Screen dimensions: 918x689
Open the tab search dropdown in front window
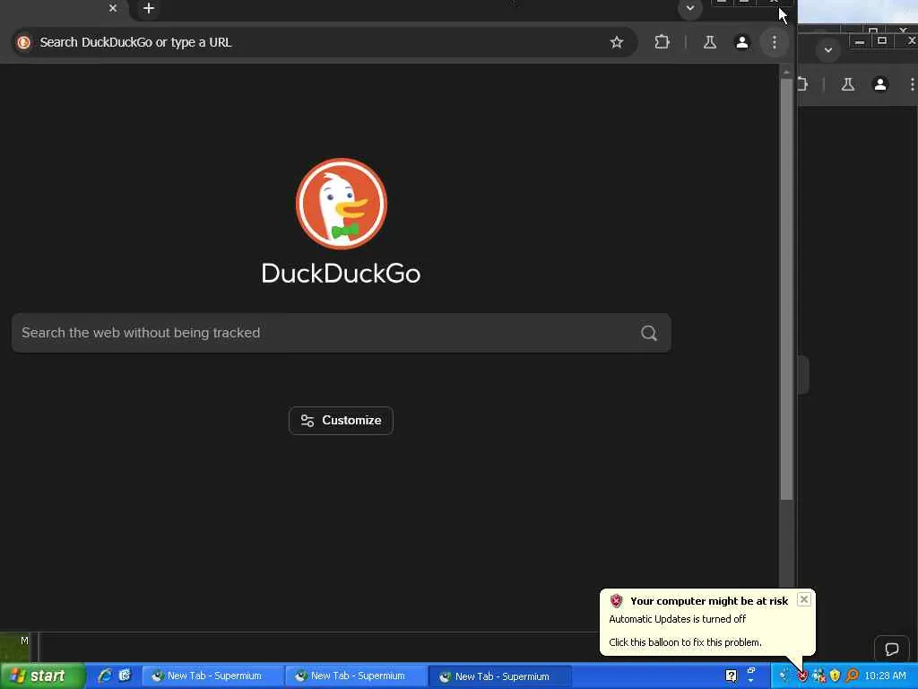pos(690,8)
